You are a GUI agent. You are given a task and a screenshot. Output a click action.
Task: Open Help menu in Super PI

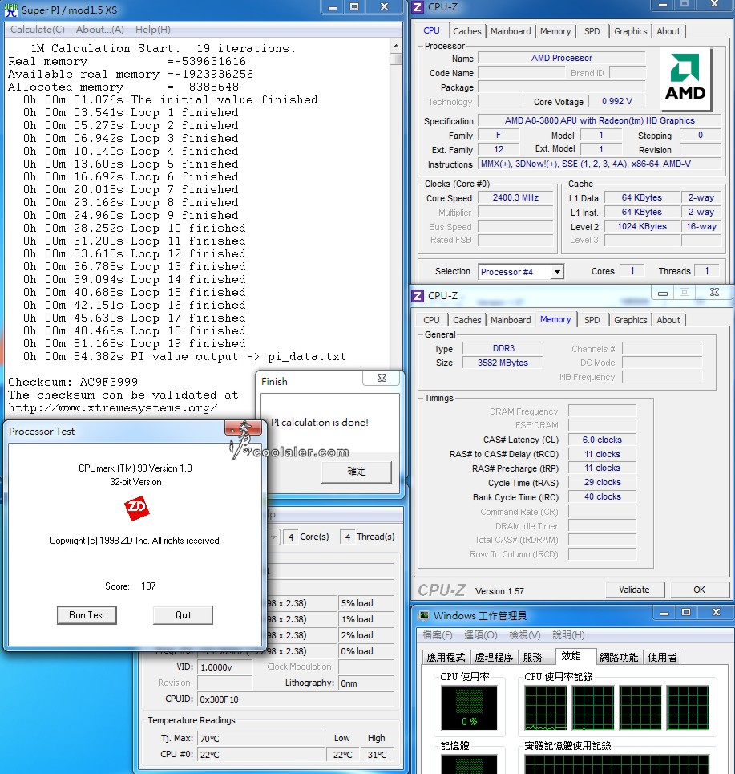[153, 30]
